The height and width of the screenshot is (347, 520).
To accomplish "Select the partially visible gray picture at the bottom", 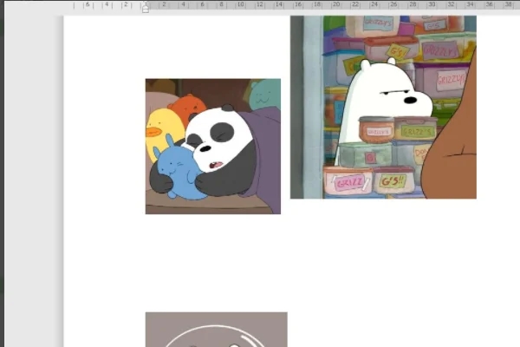I will click(216, 330).
